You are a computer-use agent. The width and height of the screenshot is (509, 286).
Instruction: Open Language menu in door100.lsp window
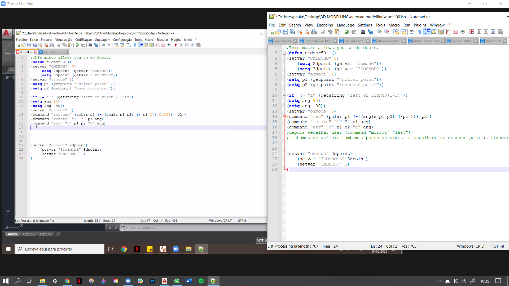tap(345, 25)
